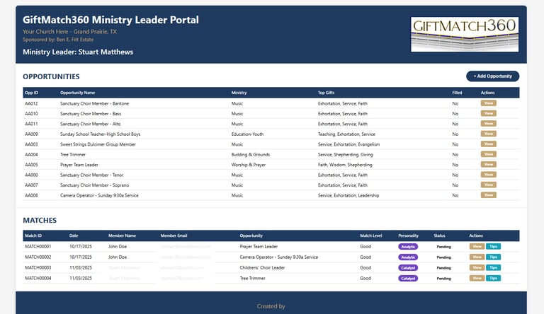Screen dimensions: 544x314
Task: Click the Status column header
Action: (439, 235)
